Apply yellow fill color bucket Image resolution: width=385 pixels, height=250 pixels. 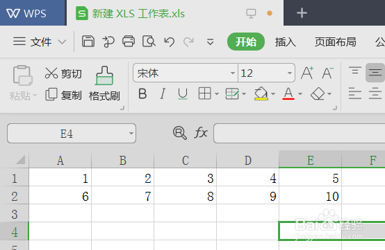click(x=261, y=93)
